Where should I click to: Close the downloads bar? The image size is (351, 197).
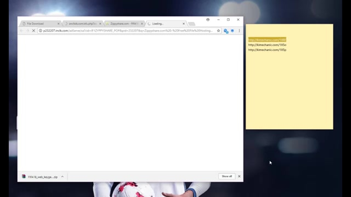239,176
